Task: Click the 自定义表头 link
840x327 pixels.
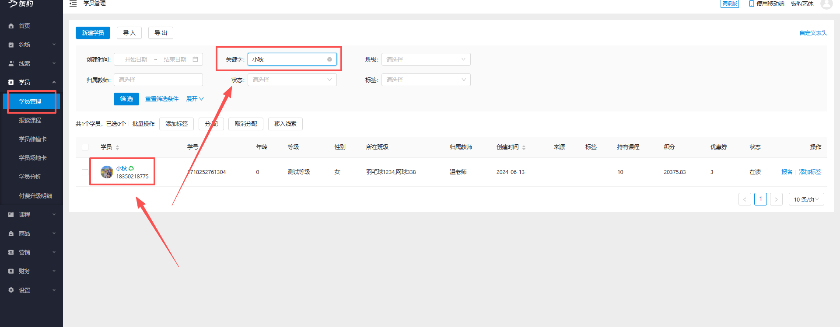Action: coord(813,33)
